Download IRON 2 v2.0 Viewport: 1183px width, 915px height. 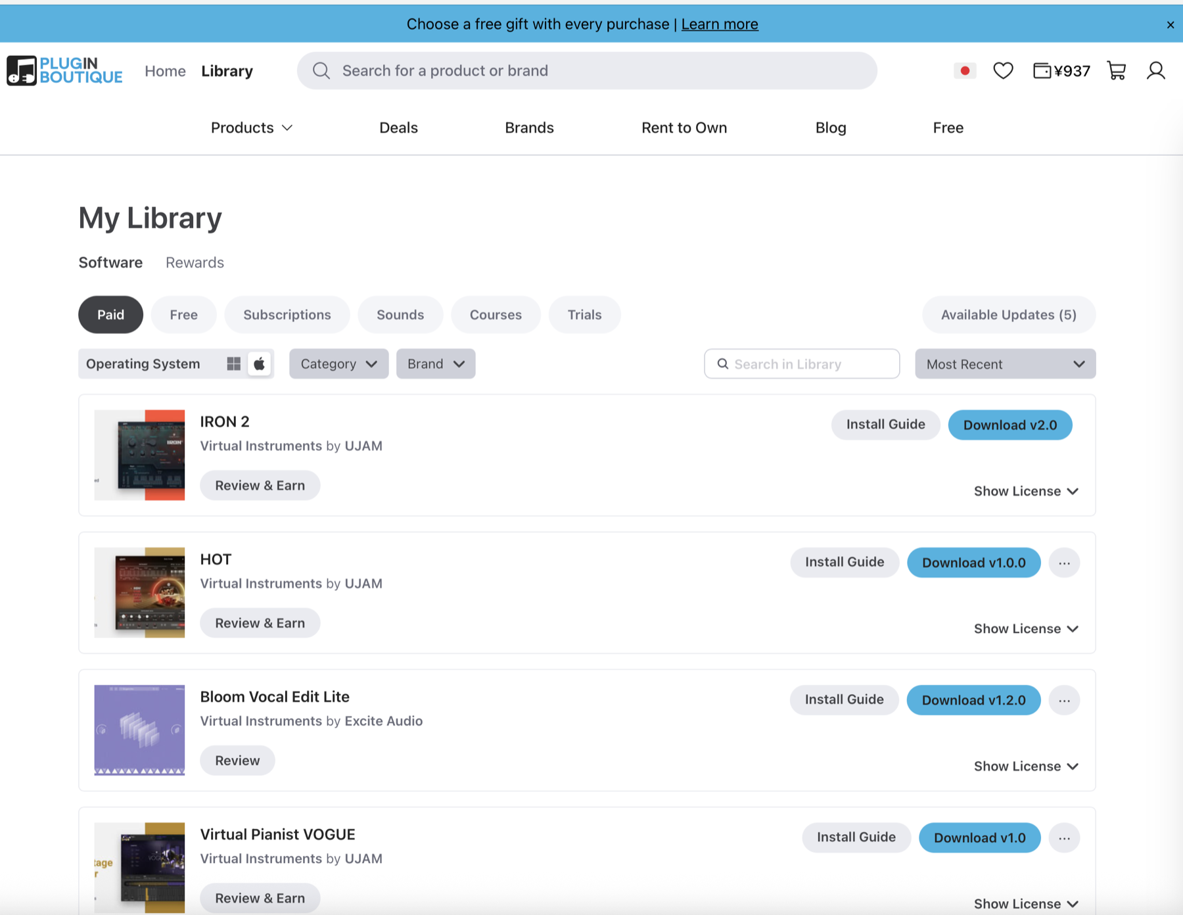(x=1010, y=425)
